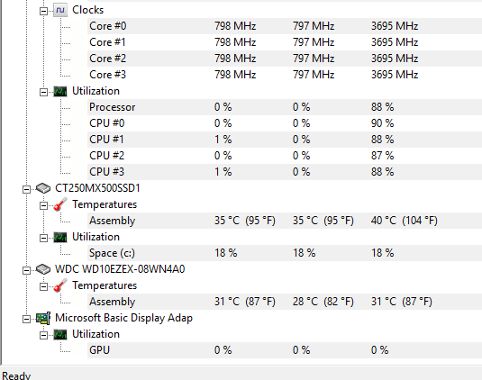Screen dimensions: 482x380
Task: Click the GPU Utilization chart icon
Action: pos(60,334)
